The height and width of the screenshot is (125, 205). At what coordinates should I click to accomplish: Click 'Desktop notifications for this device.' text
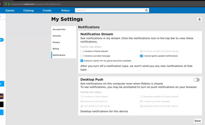[x=104, y=111]
